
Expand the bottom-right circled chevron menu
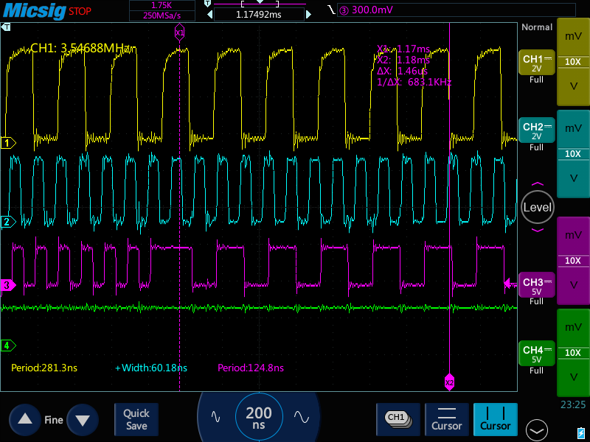[x=536, y=429]
